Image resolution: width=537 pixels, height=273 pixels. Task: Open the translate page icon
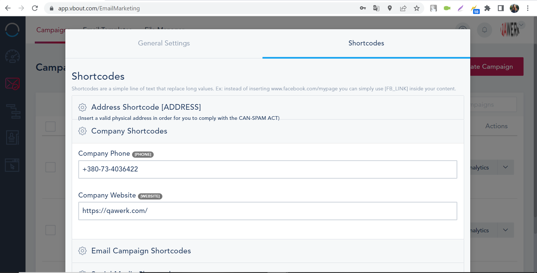(x=376, y=8)
